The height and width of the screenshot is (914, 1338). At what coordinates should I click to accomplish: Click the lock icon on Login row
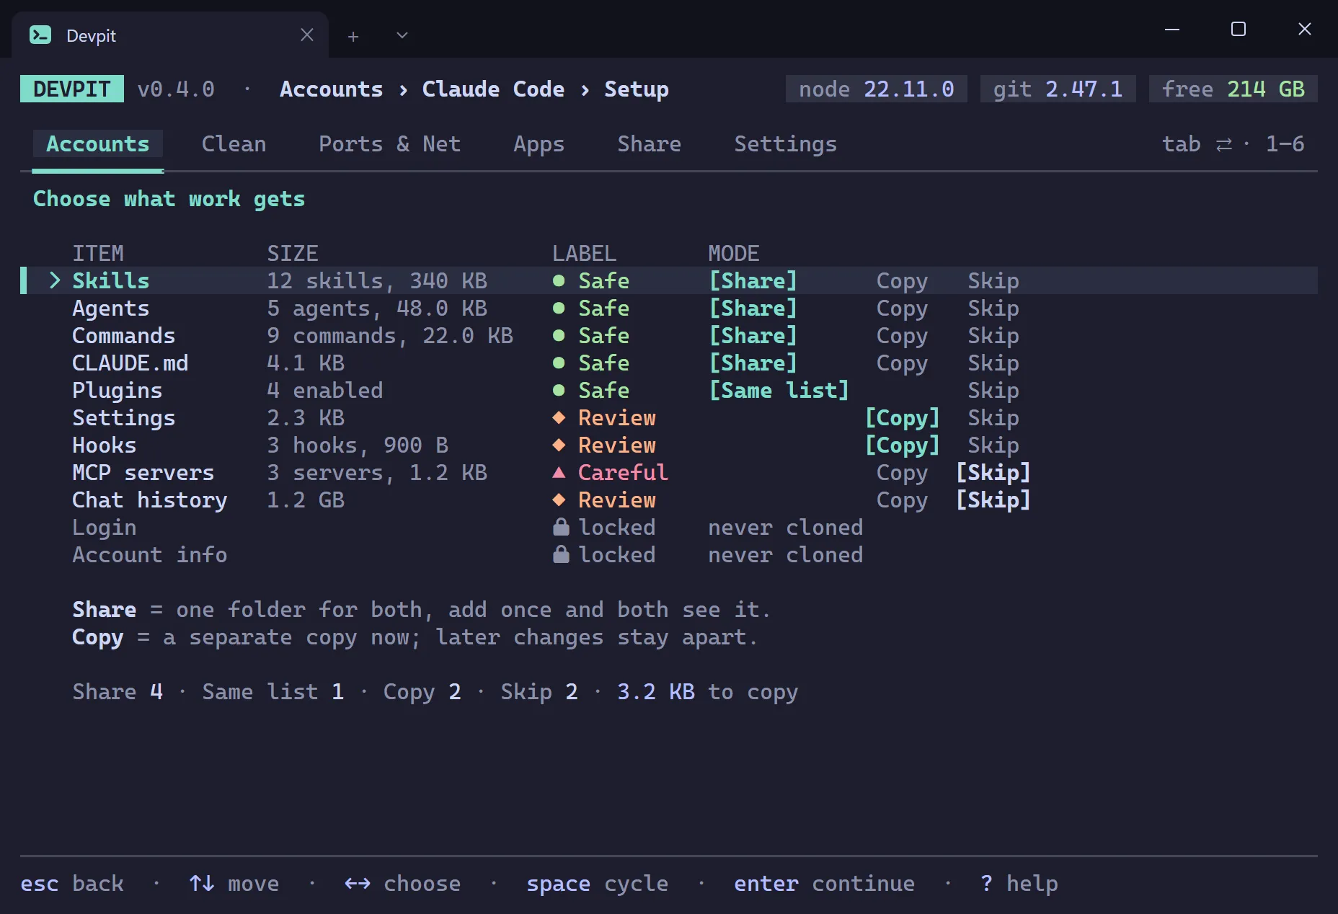point(560,527)
